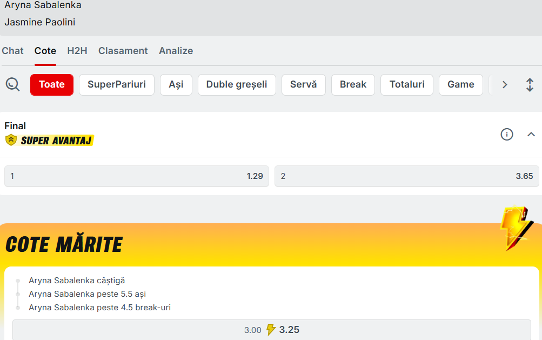Select the Cote tab
The image size is (542, 340).
coord(45,51)
